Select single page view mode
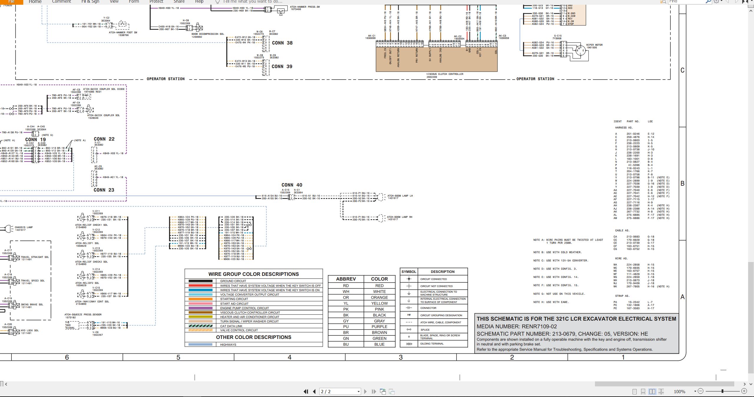This screenshot has width=754, height=397. tap(634, 391)
